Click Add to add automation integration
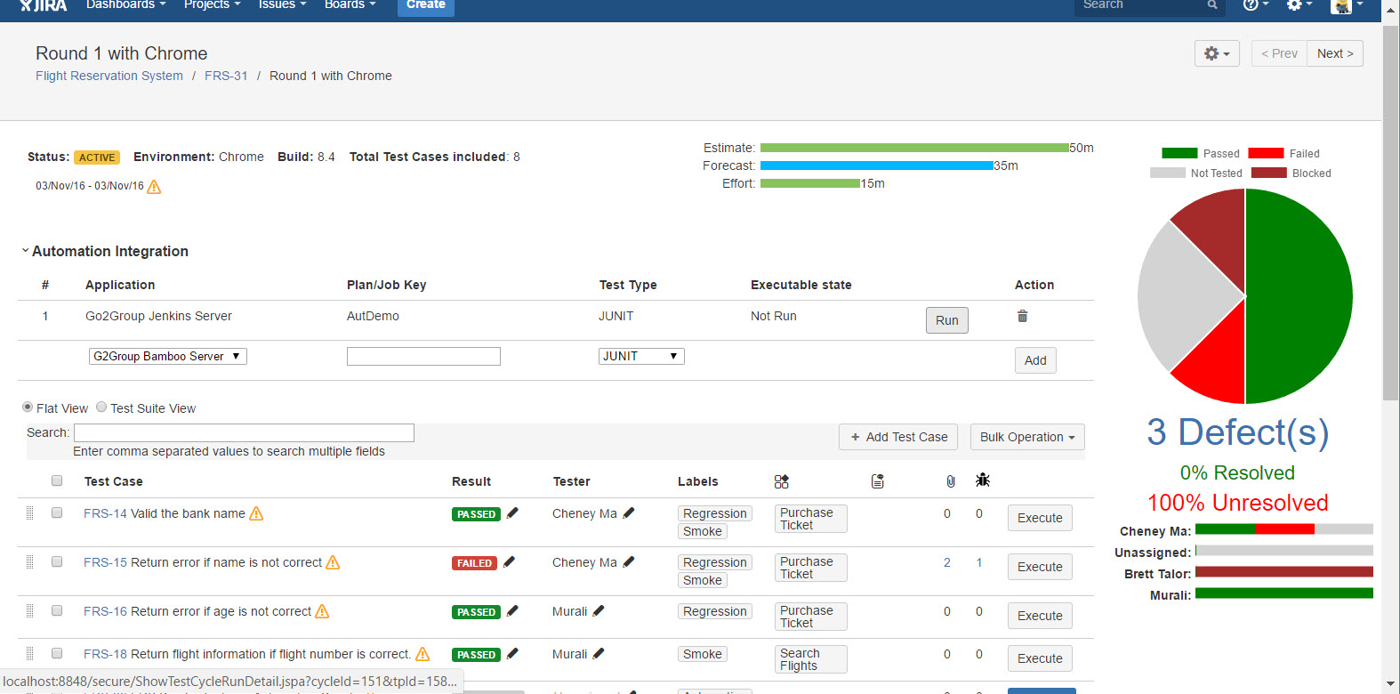 (x=1035, y=360)
